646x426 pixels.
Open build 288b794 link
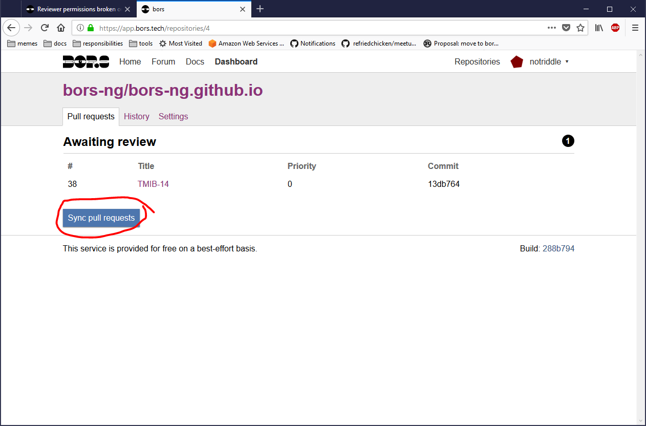(558, 249)
